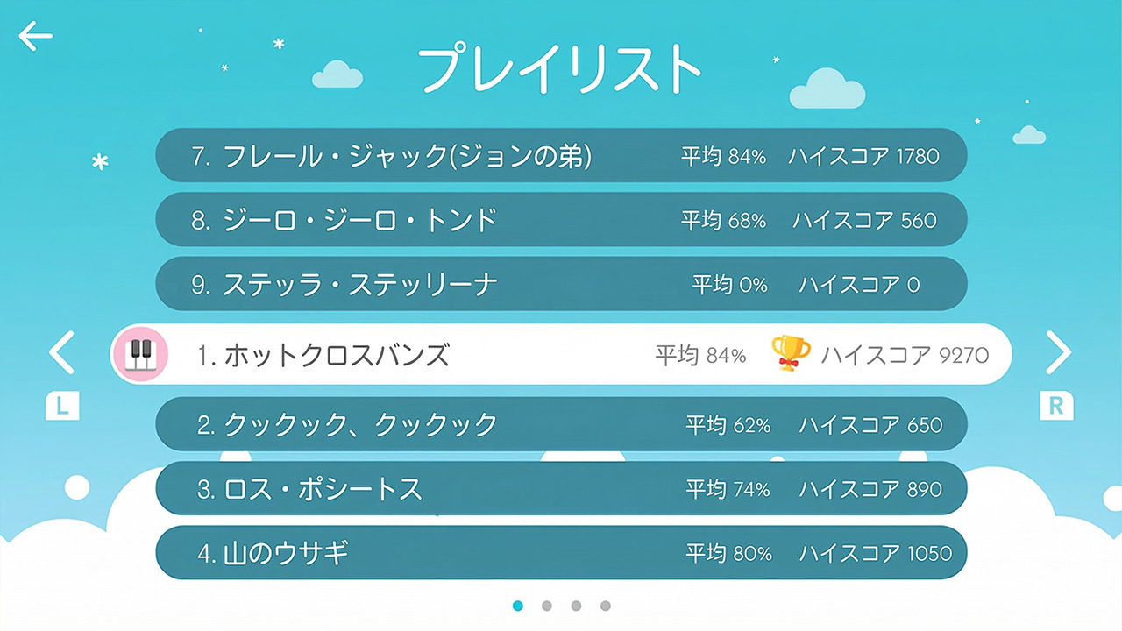Select song 4 山のウサギ
The height and width of the screenshot is (631, 1122).
pos(561,553)
